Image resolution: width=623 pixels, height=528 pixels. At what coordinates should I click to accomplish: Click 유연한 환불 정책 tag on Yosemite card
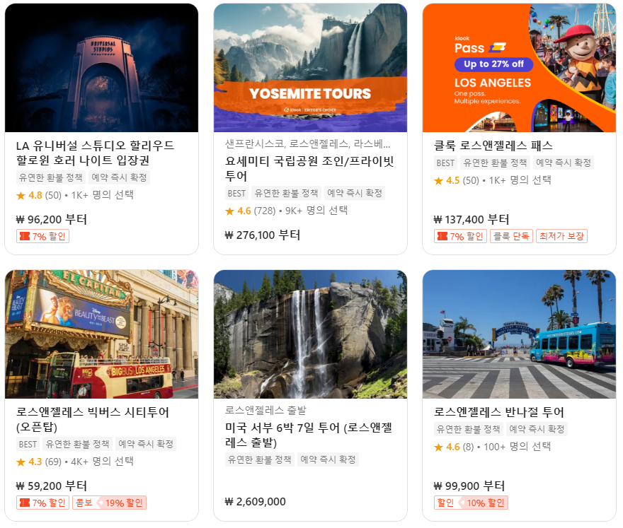pos(286,193)
